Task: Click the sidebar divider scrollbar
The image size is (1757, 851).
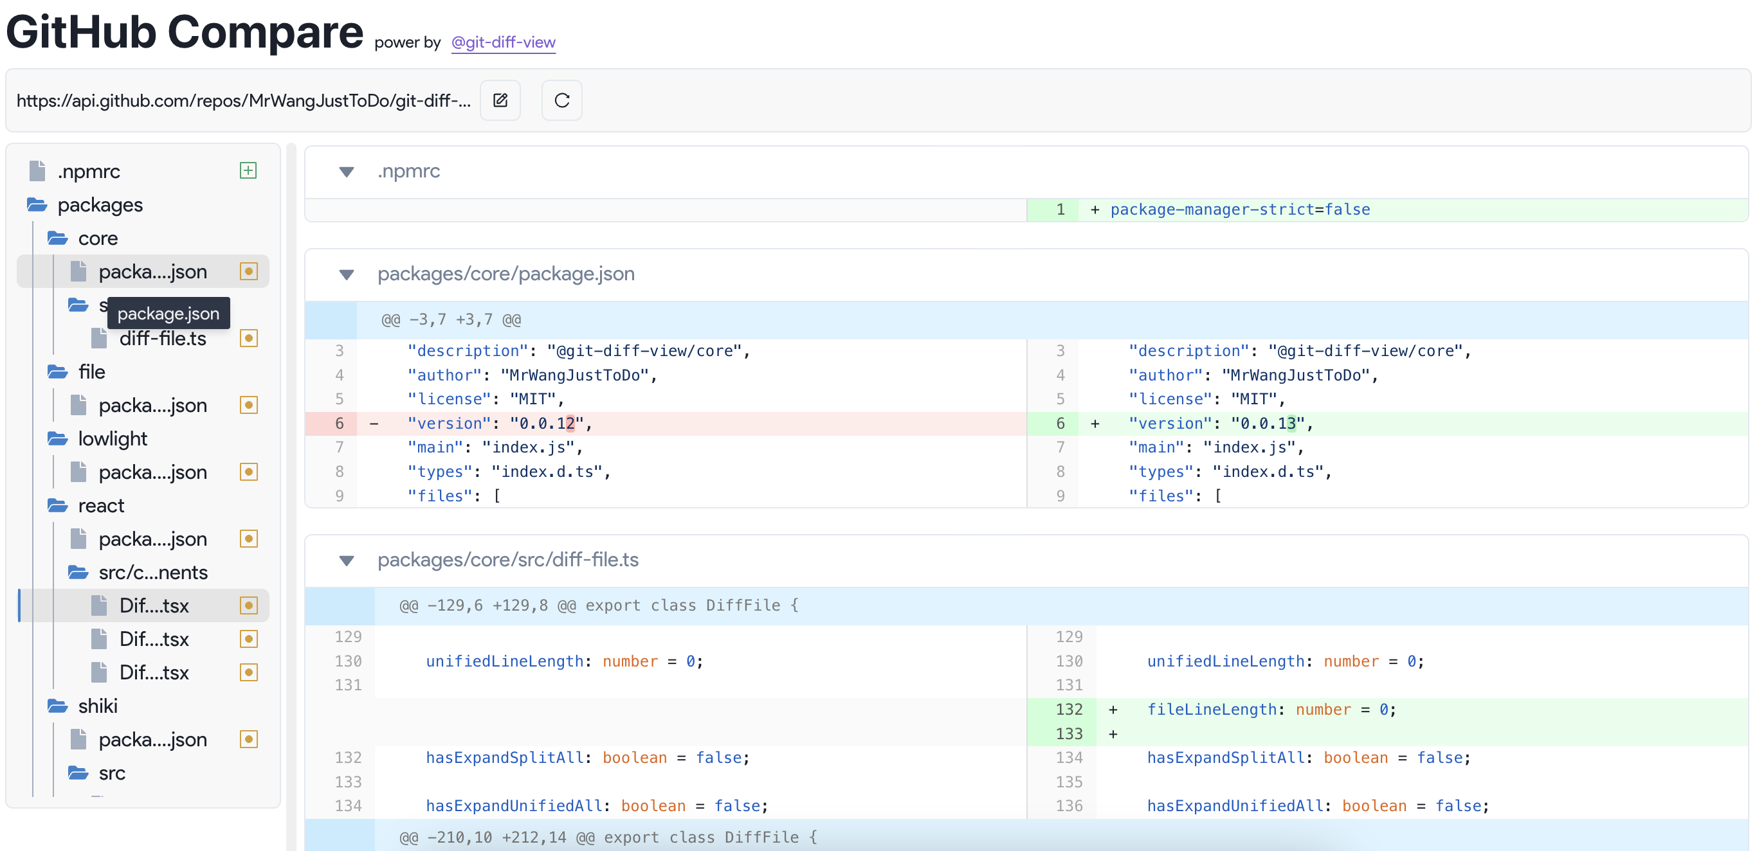Action: (x=291, y=478)
